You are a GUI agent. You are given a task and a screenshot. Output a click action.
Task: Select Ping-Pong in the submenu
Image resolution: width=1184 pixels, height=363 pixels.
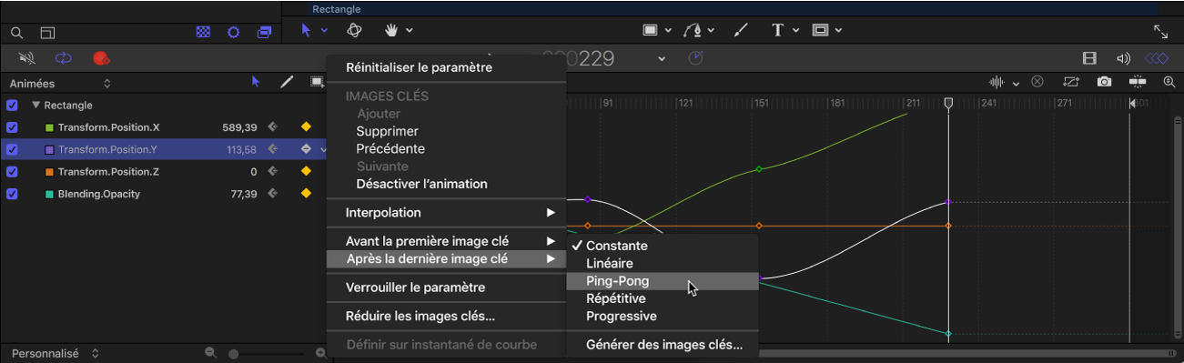662,281
